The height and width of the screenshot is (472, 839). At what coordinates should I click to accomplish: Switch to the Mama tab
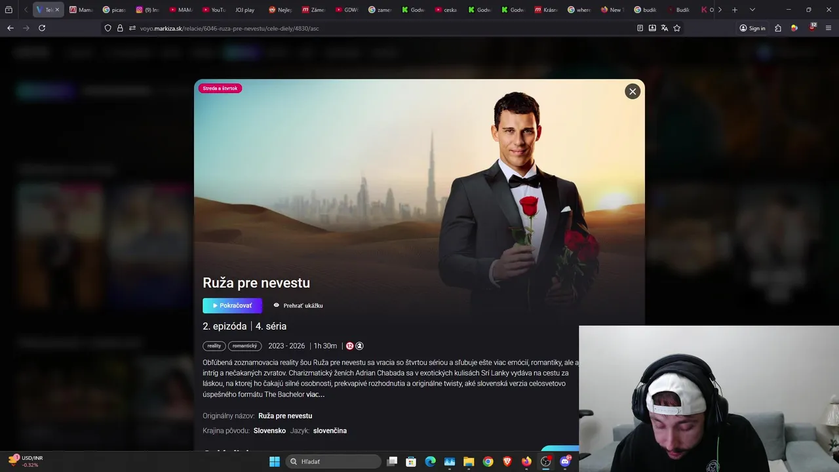click(81, 10)
